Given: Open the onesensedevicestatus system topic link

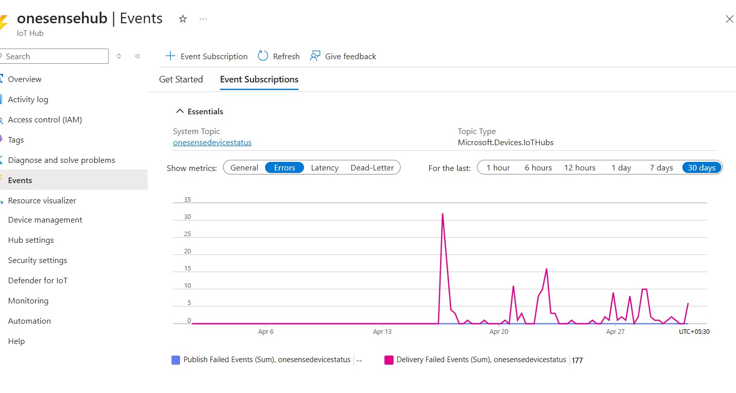Looking at the screenshot, I should point(212,143).
